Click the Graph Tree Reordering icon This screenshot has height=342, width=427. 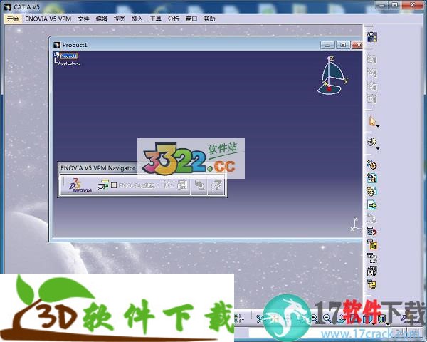(372, 244)
